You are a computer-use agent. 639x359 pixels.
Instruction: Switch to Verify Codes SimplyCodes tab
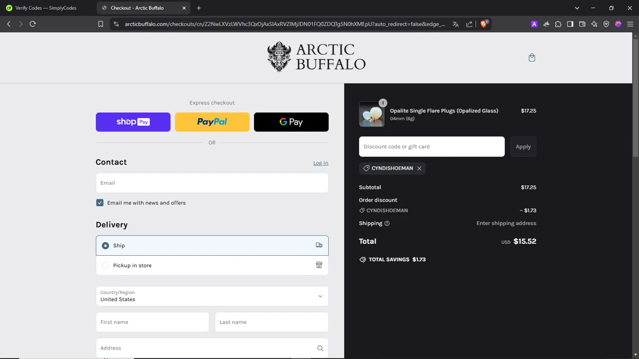pos(47,8)
